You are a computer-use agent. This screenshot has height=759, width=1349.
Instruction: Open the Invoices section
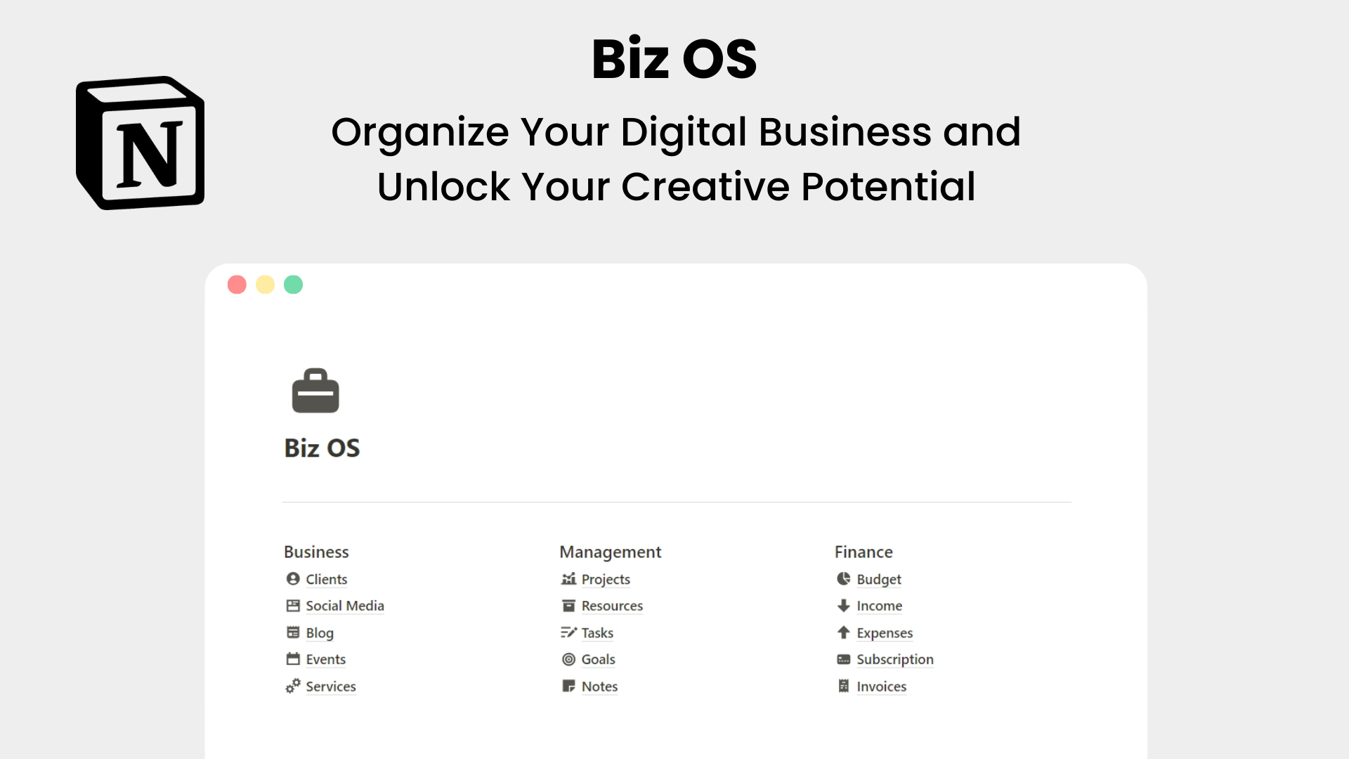pos(881,687)
